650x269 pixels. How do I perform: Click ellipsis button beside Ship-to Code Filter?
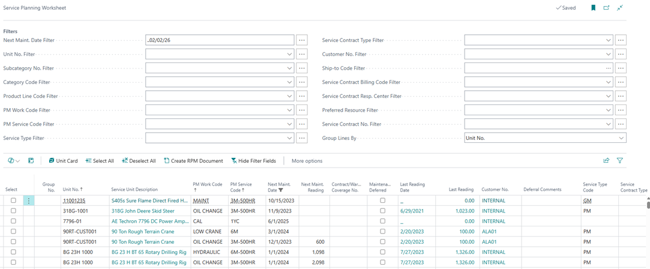click(621, 68)
